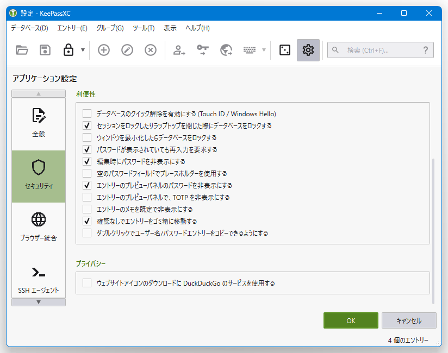
Task: Open database folder icon in toolbar
Action: (x=22, y=50)
